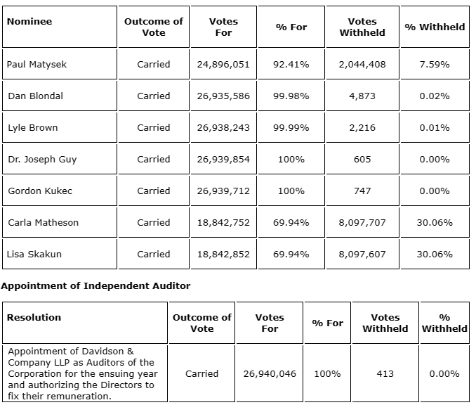This screenshot has height=405, width=476.
Task: Click on Dr. Joseph Guy's name
Action: click(42, 159)
